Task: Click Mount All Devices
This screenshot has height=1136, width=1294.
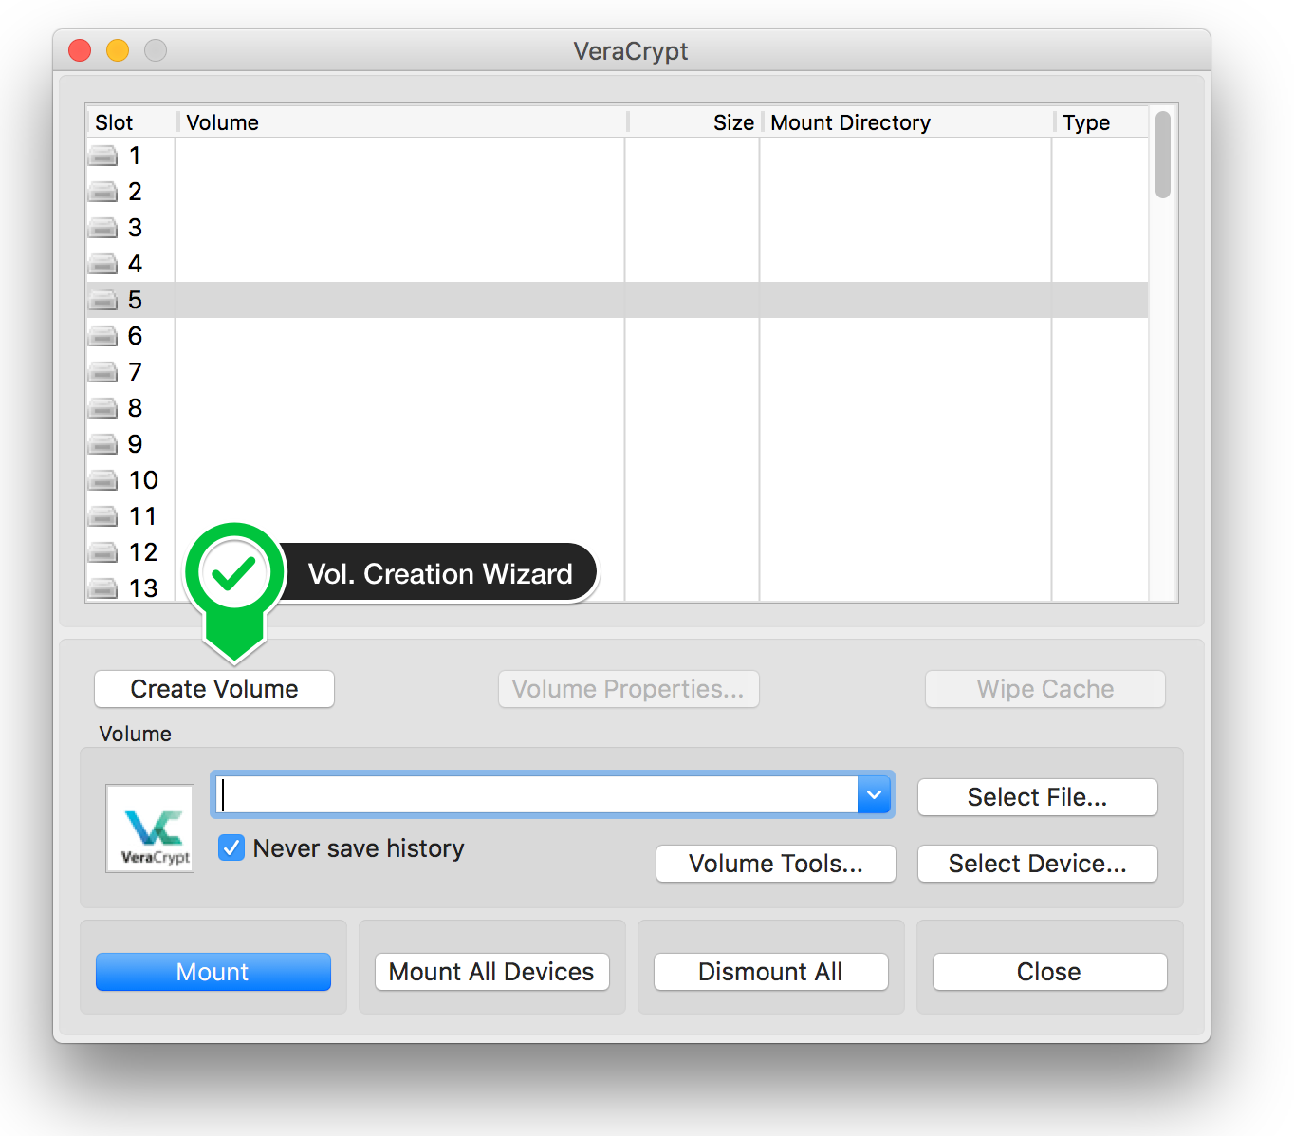Action: pyautogui.click(x=491, y=972)
